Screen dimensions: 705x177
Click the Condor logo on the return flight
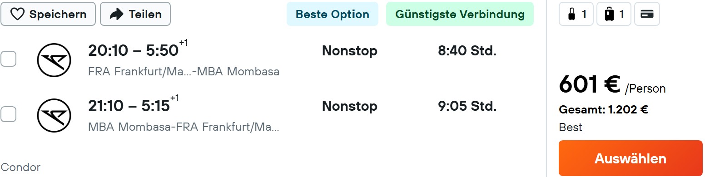point(54,115)
